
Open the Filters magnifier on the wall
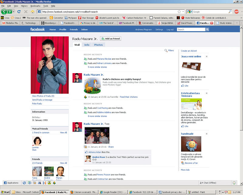point(166,51)
